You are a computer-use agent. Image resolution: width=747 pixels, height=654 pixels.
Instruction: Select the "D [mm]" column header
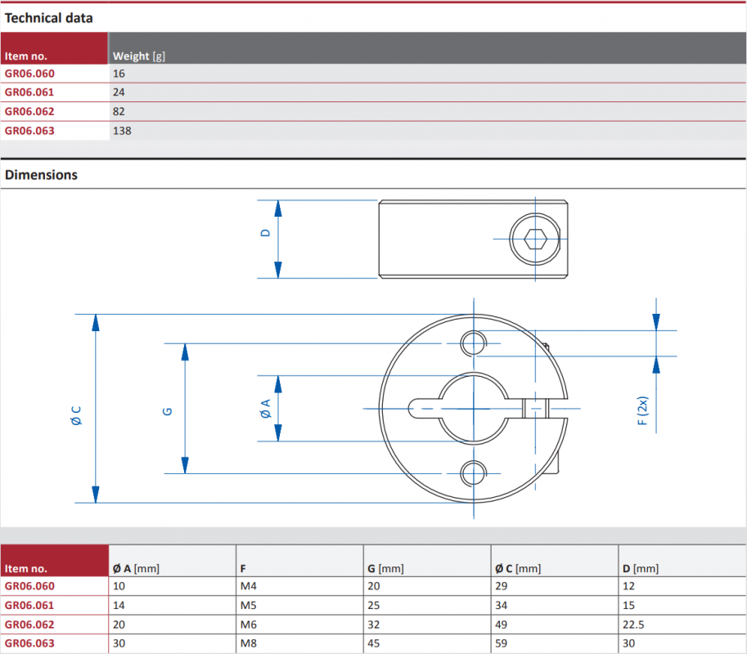(641, 568)
